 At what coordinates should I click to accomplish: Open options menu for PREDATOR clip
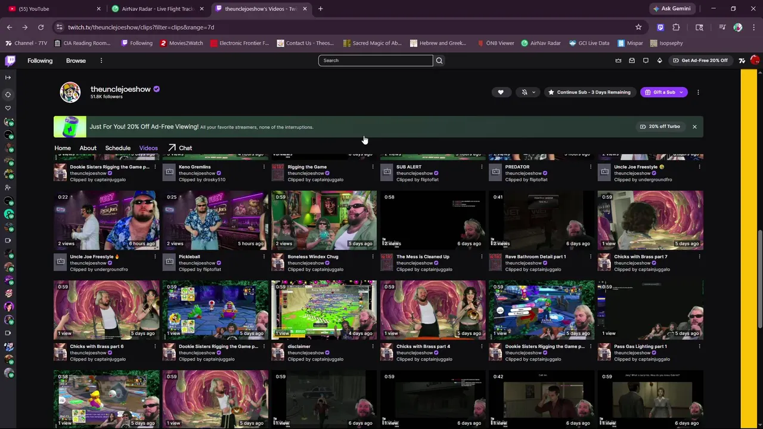[x=591, y=167]
